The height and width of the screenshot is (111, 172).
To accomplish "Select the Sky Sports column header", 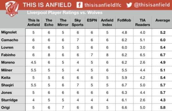I will [78, 22].
